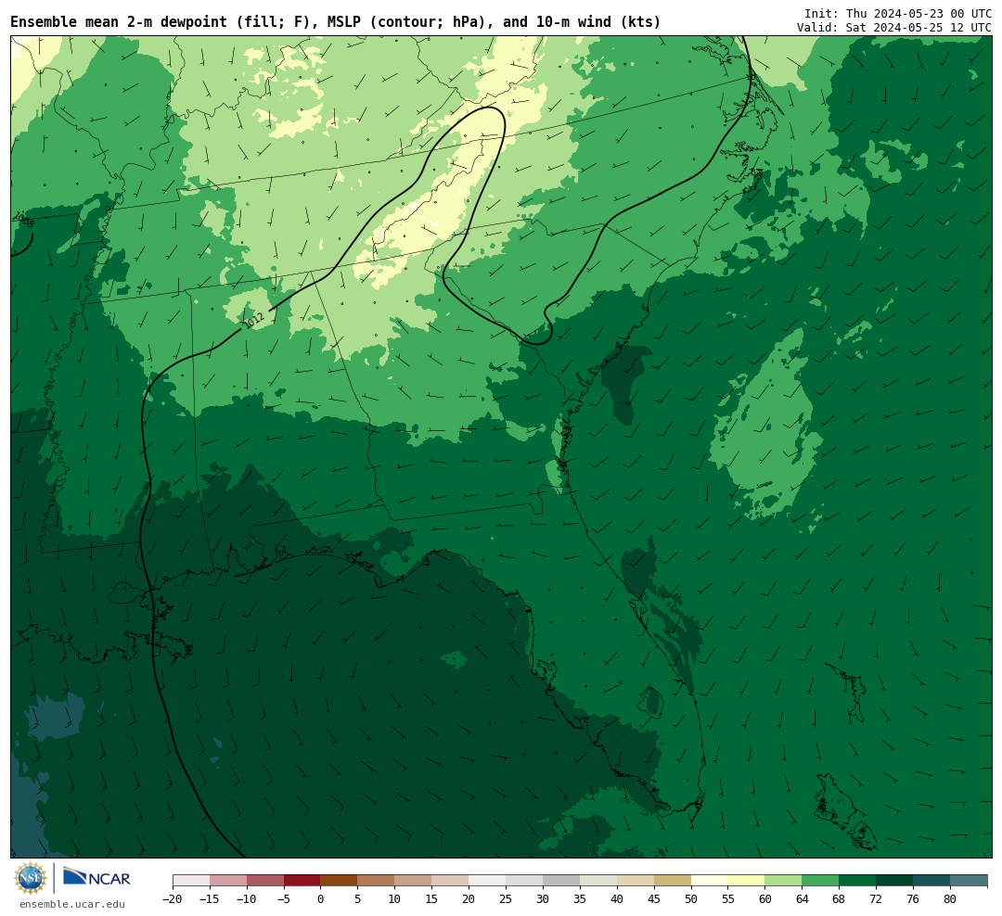The height and width of the screenshot is (916, 1002).
Task: Click the '-20' colorbar tick label
Action: click(x=173, y=899)
